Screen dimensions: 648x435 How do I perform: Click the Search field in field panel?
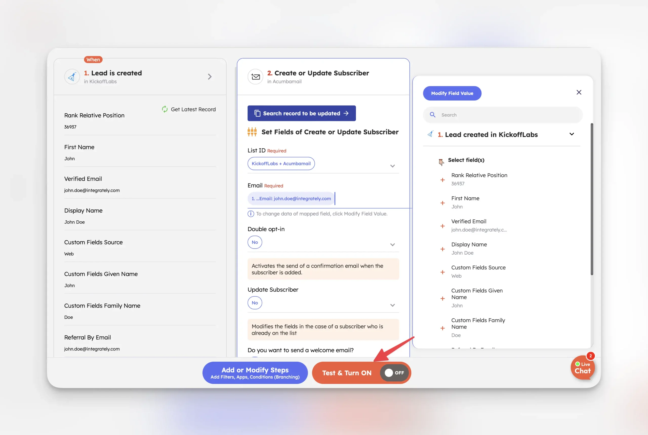coord(503,115)
